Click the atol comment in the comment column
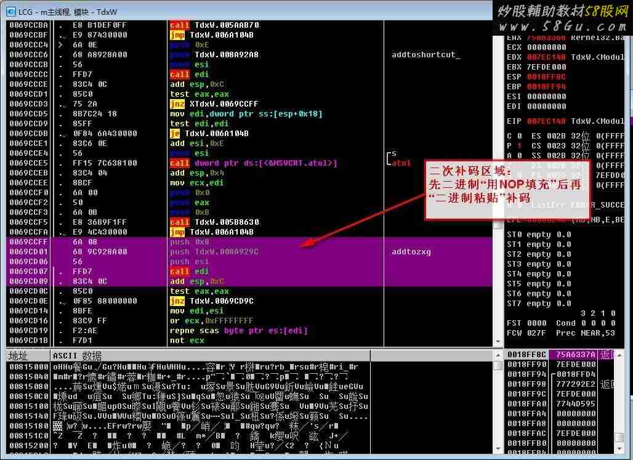Viewport: 633px width, 460px height. tap(401, 163)
